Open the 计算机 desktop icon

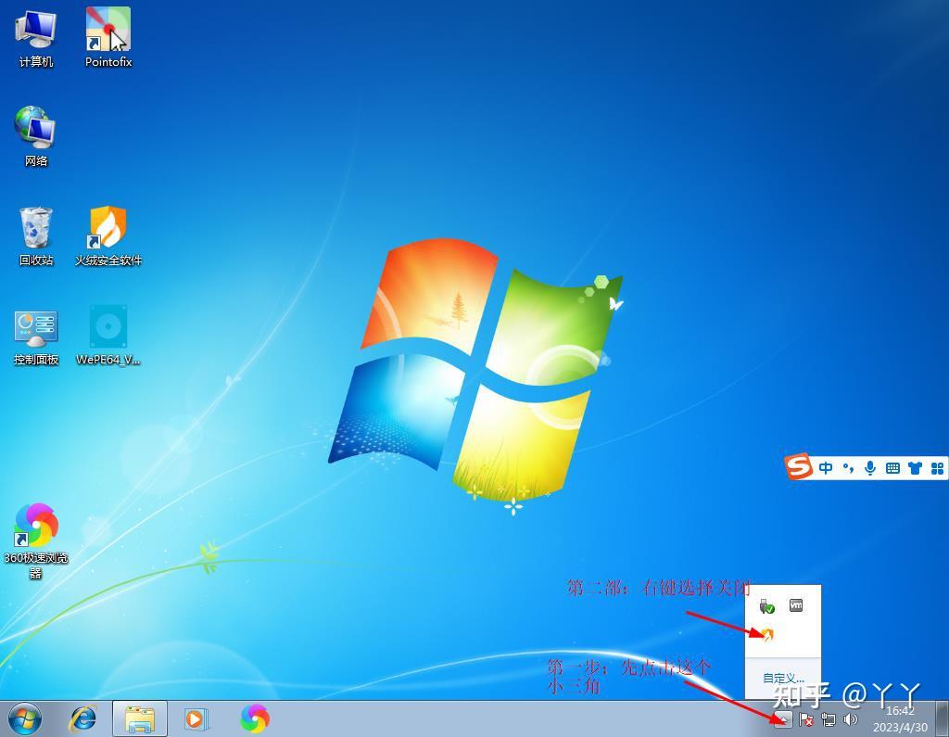36,39
